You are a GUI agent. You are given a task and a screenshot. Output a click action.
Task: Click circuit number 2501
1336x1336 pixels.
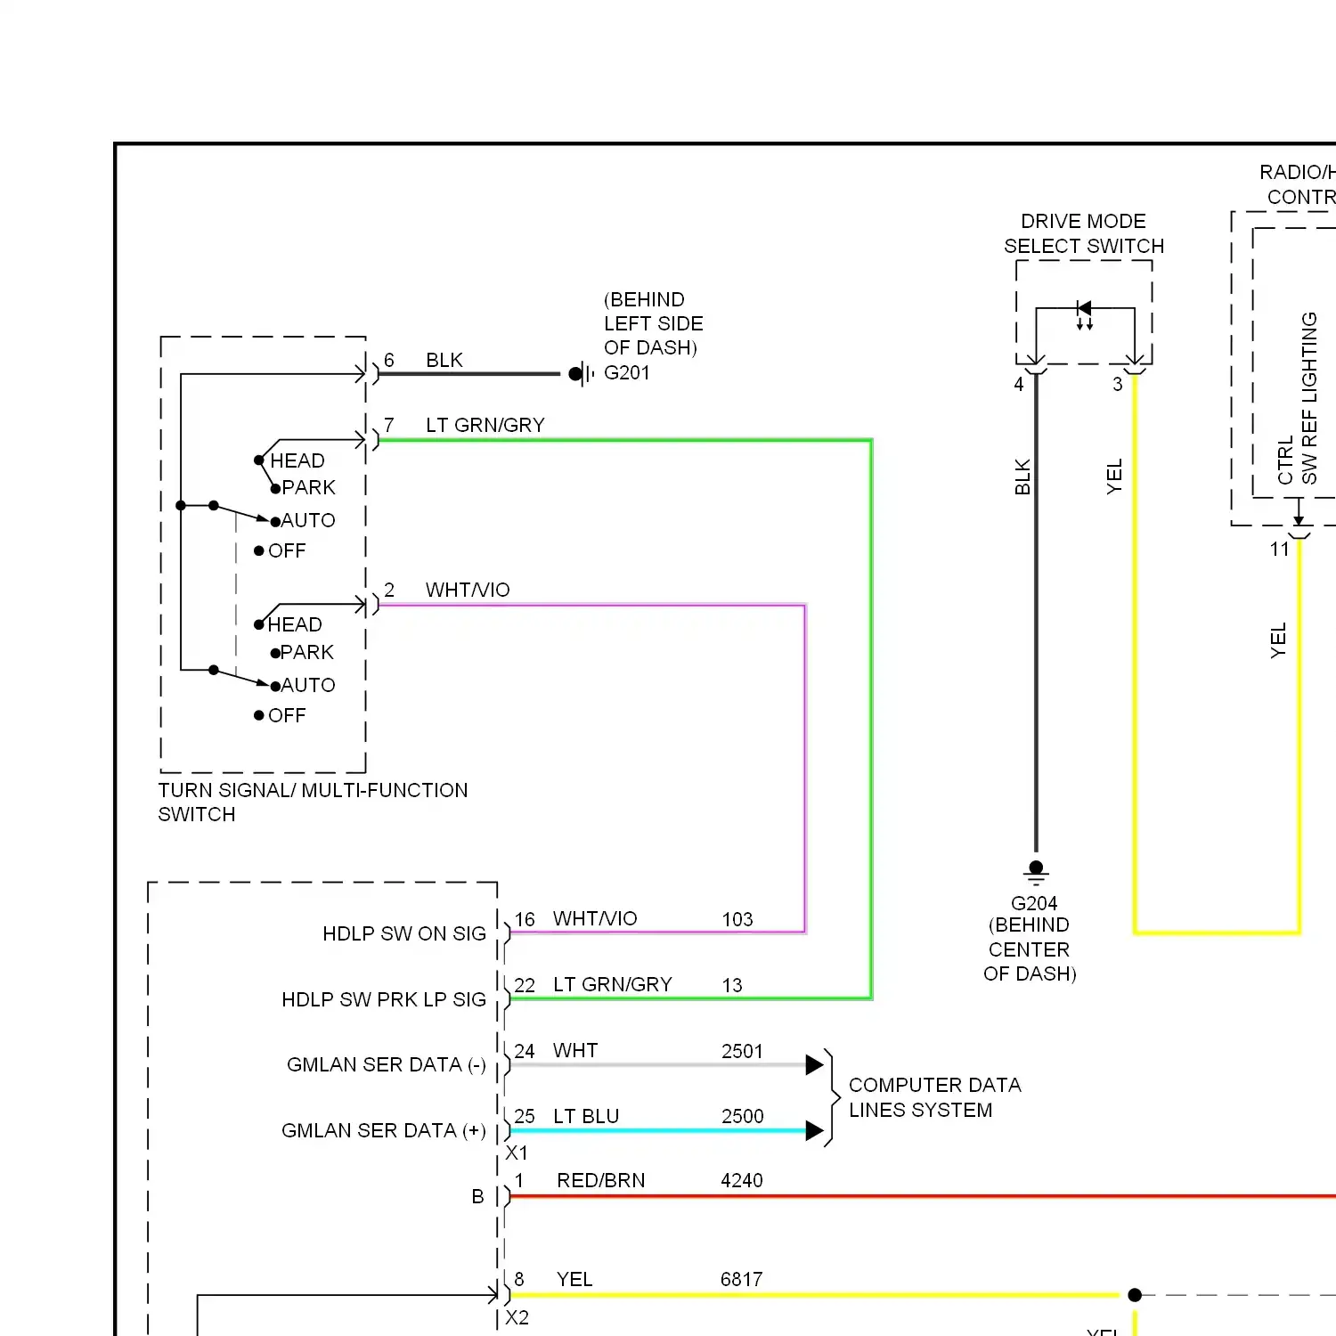pos(743,1051)
